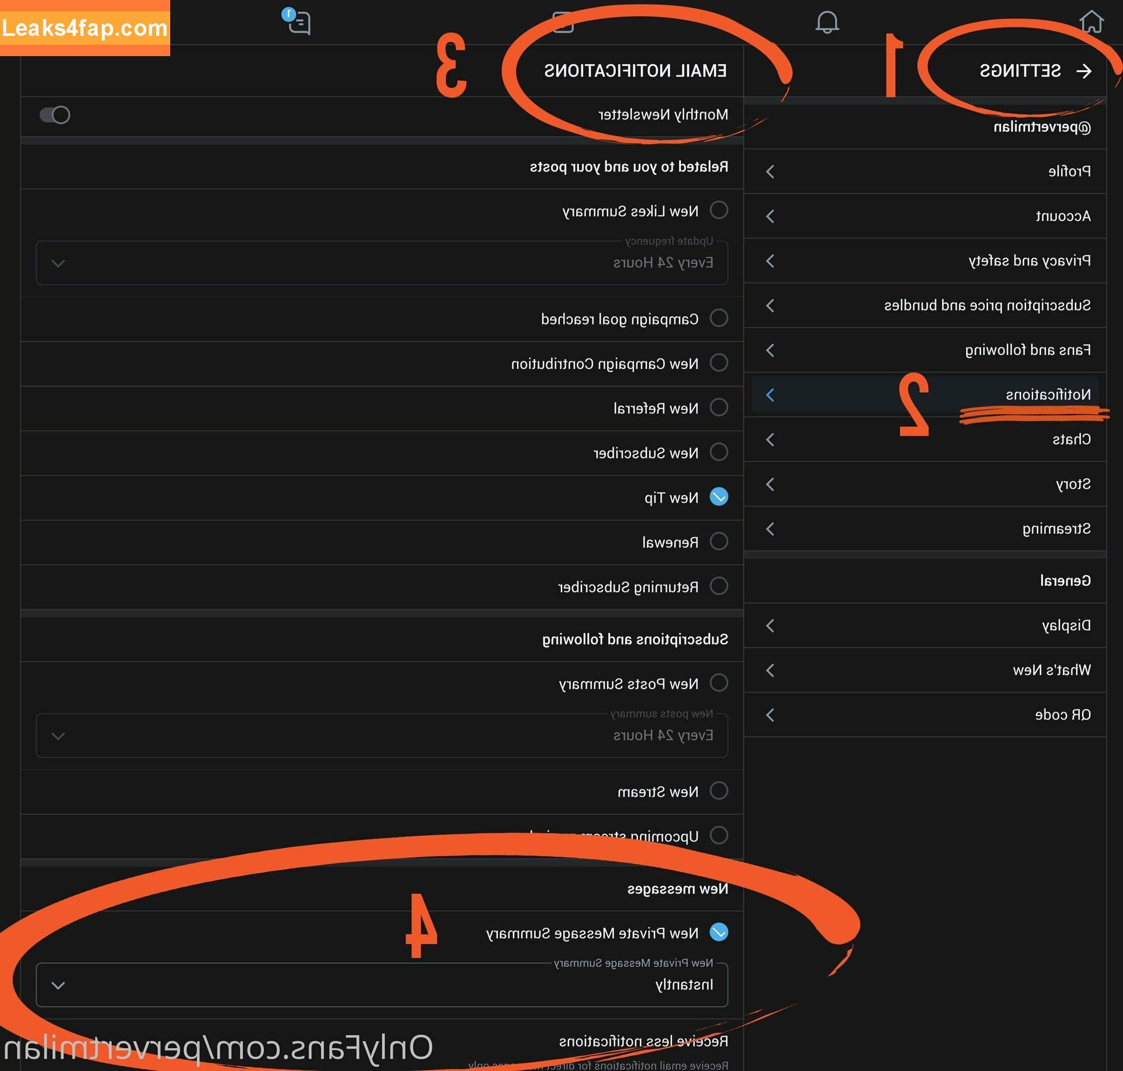
Task: Open the Chats settings section
Action: 933,439
